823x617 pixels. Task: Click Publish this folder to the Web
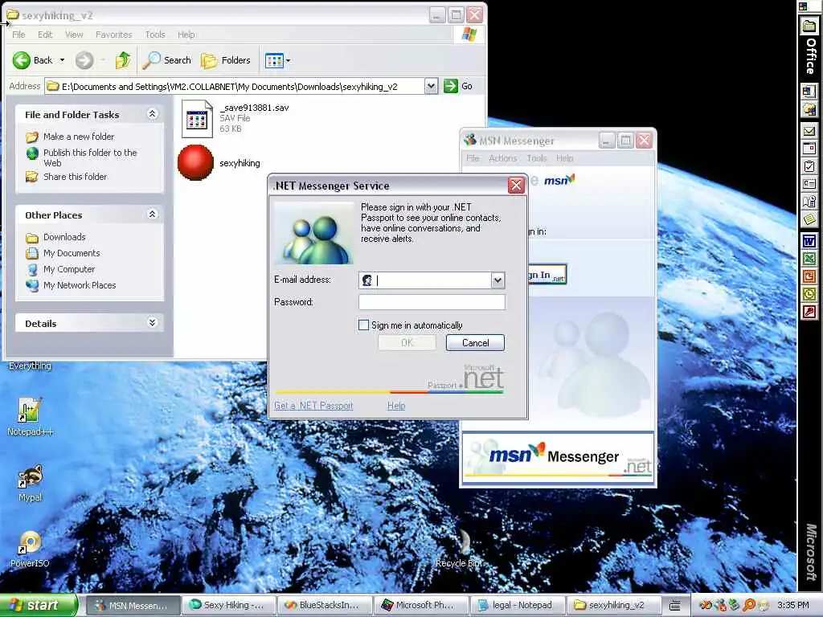click(90, 157)
